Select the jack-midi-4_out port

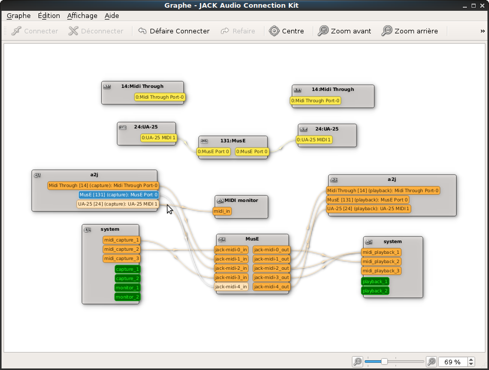pyautogui.click(x=272, y=287)
